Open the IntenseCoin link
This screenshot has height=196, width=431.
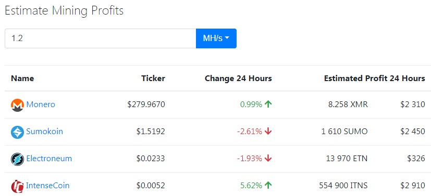click(47, 186)
